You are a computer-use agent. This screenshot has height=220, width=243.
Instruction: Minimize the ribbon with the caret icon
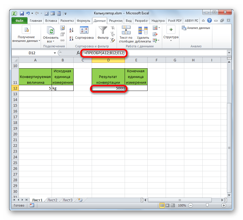click(x=203, y=20)
